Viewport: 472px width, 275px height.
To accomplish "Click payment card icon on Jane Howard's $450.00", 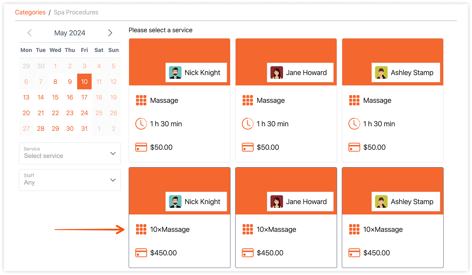I will (248, 253).
